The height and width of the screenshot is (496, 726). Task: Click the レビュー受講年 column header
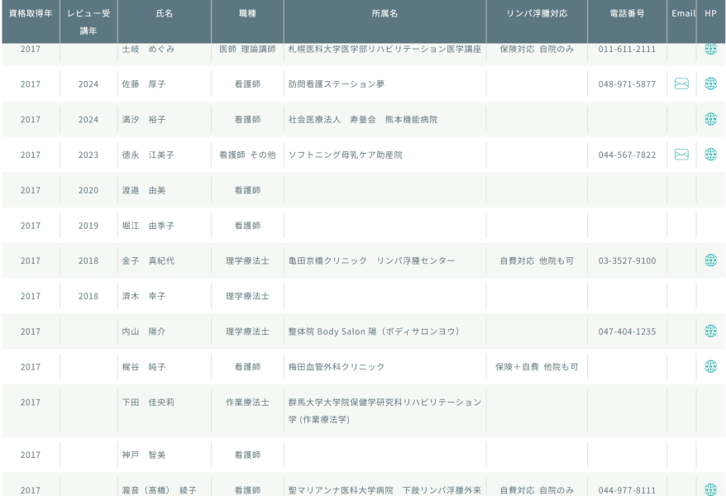(88, 21)
